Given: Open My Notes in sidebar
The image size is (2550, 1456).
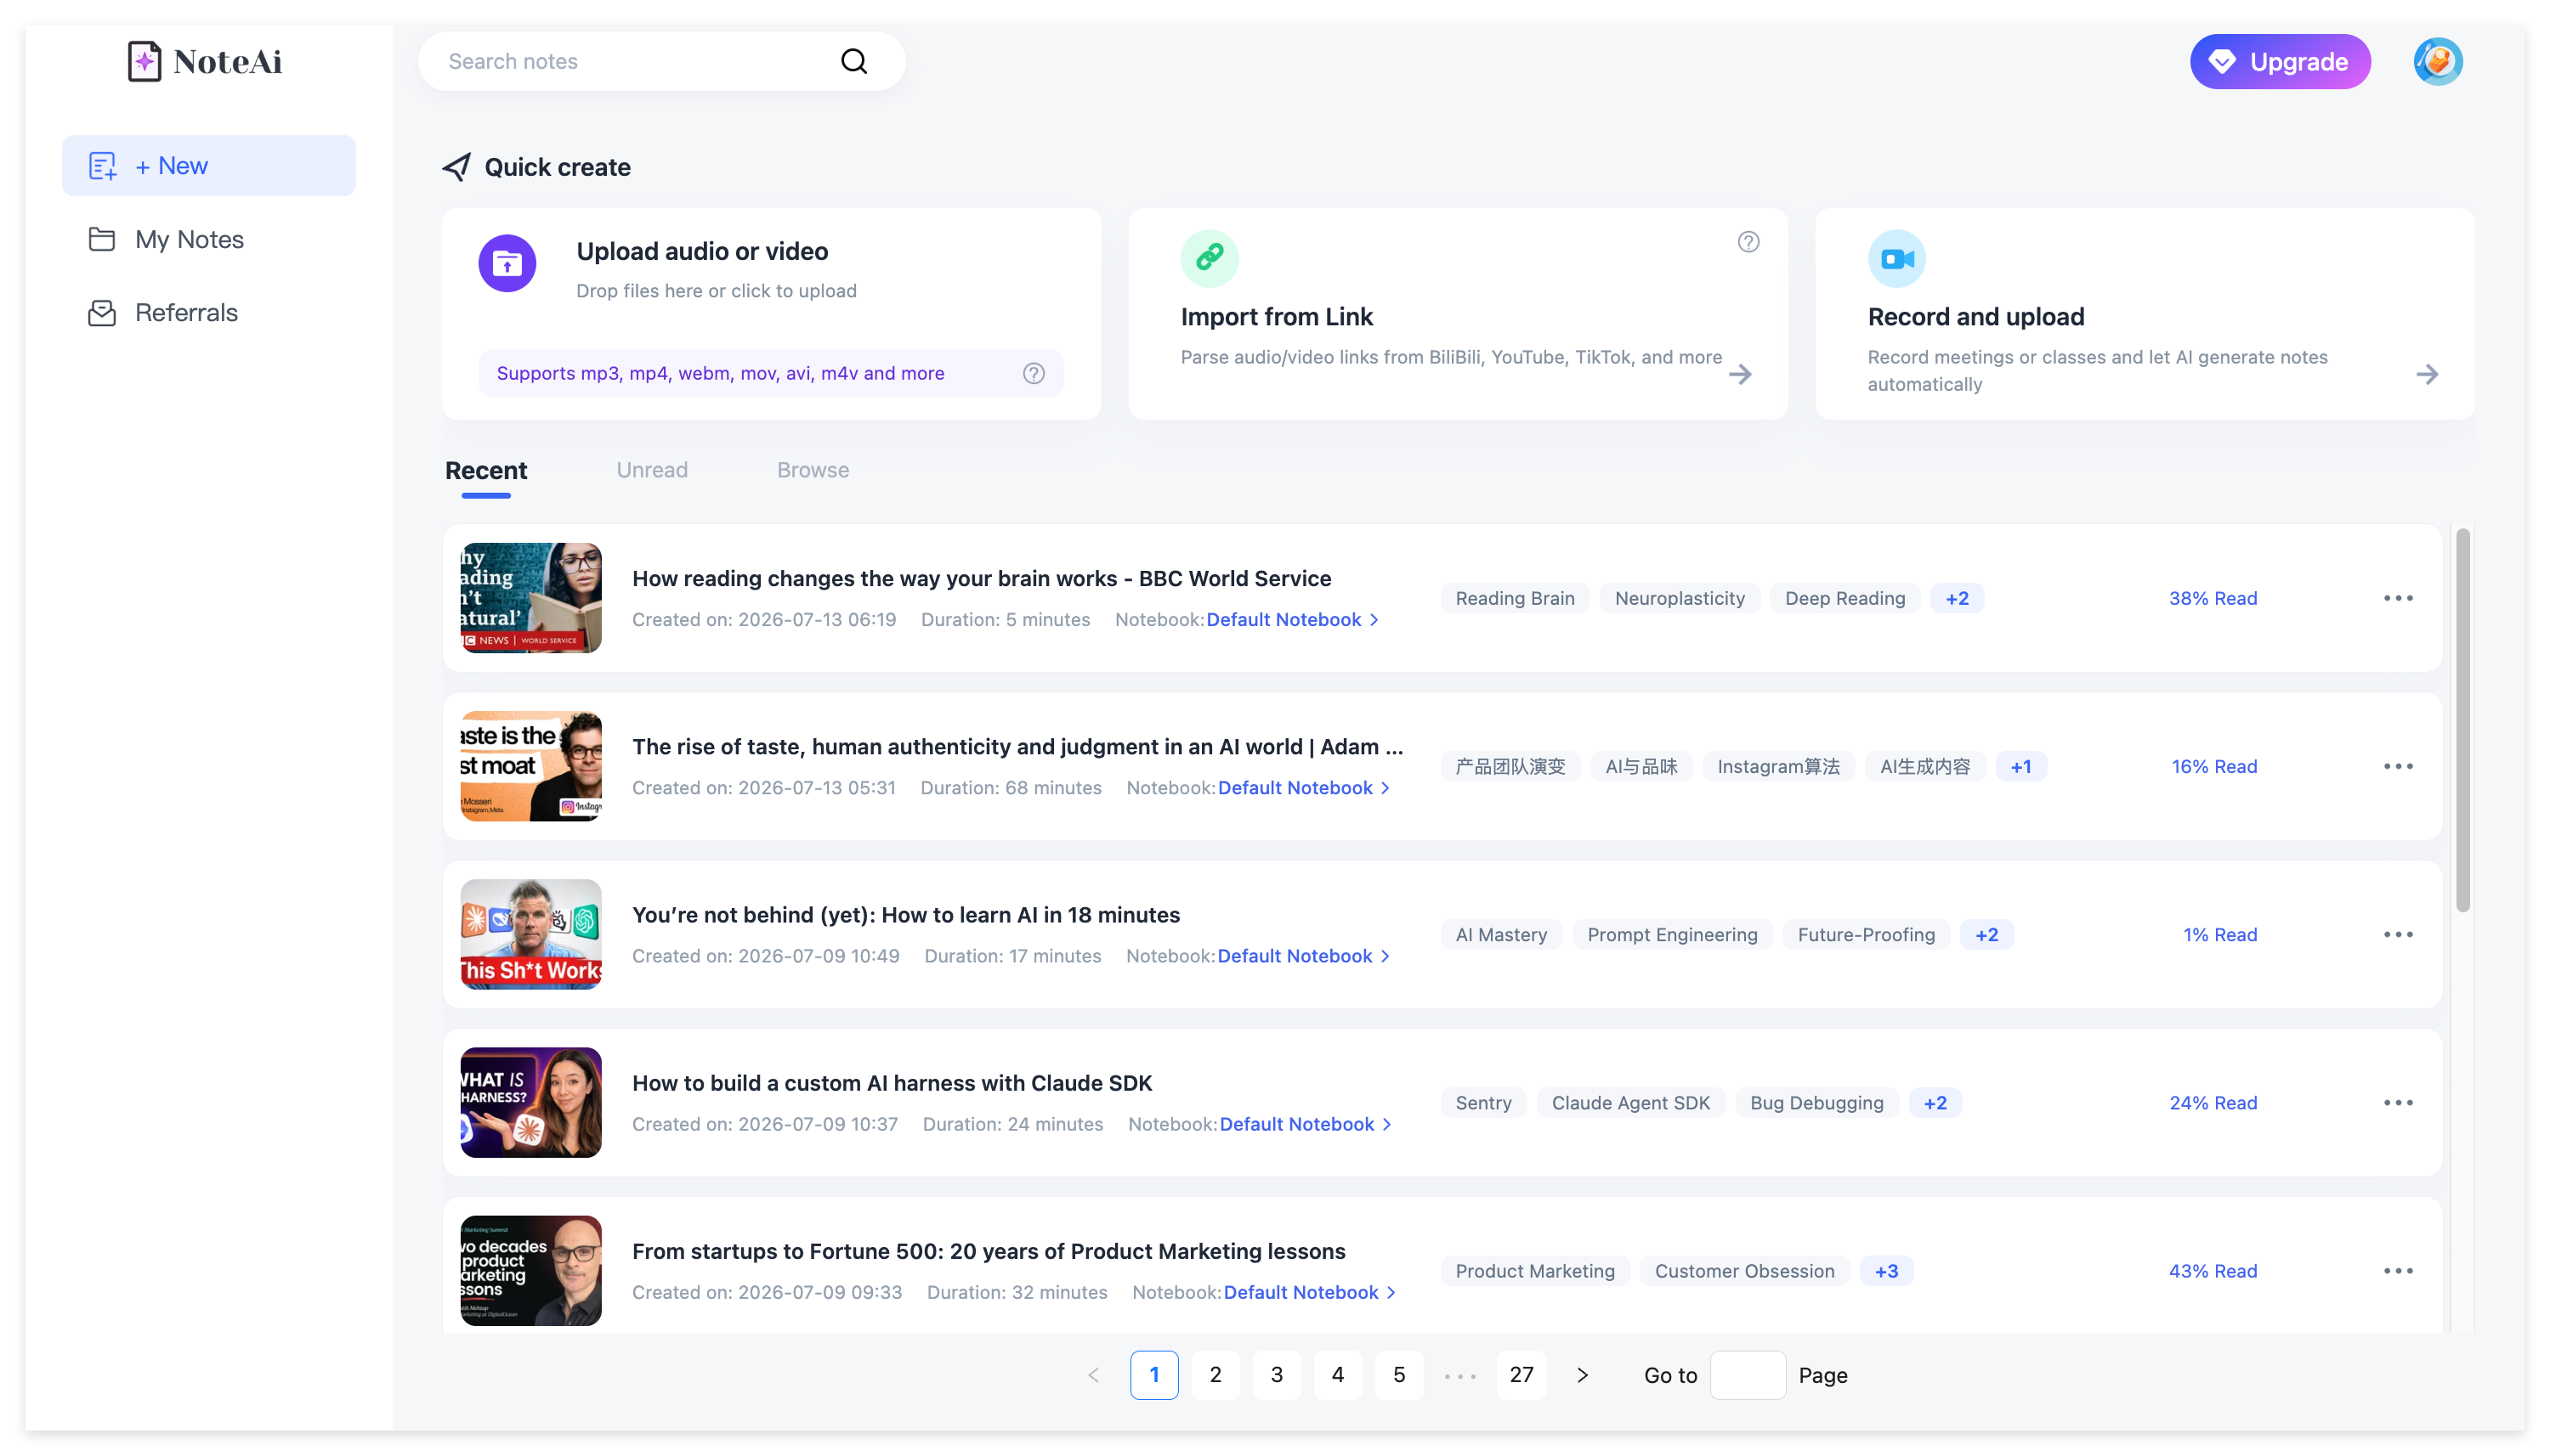Looking at the screenshot, I should (x=208, y=239).
